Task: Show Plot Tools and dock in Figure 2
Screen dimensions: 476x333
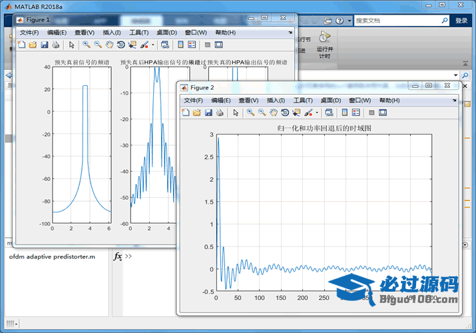Action: (383, 113)
